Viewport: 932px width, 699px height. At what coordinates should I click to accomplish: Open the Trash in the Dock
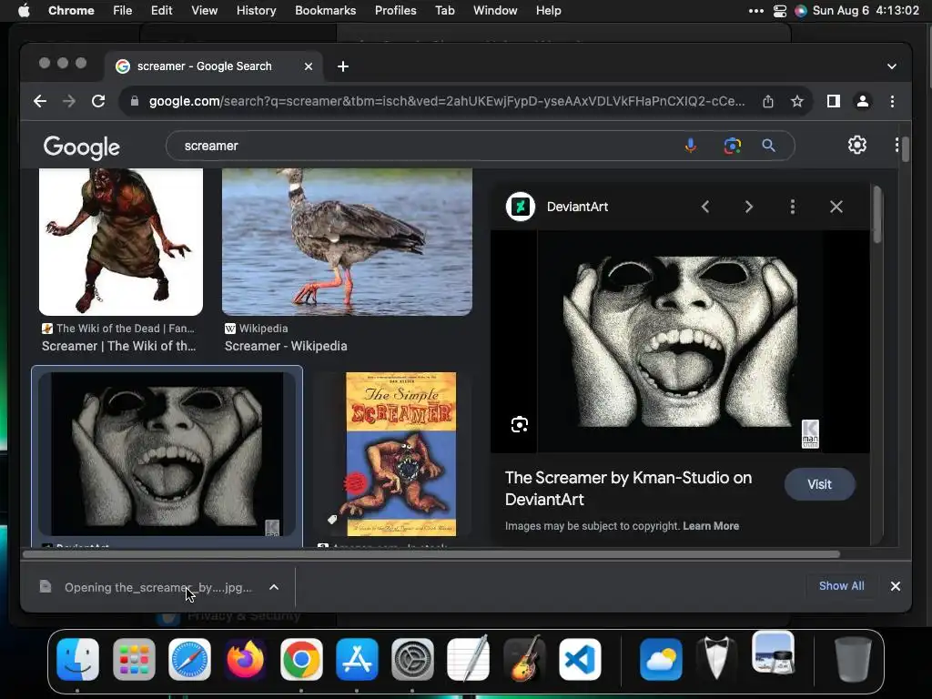tap(853, 658)
